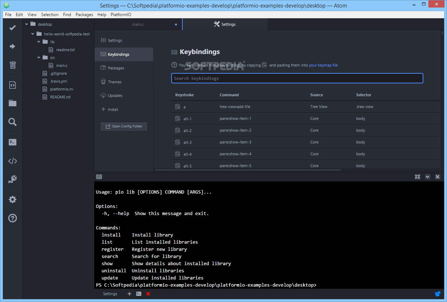Viewport: 447px width, 302px height.
Task: Click the magnifying glass search icon
Action: pyautogui.click(x=13, y=122)
